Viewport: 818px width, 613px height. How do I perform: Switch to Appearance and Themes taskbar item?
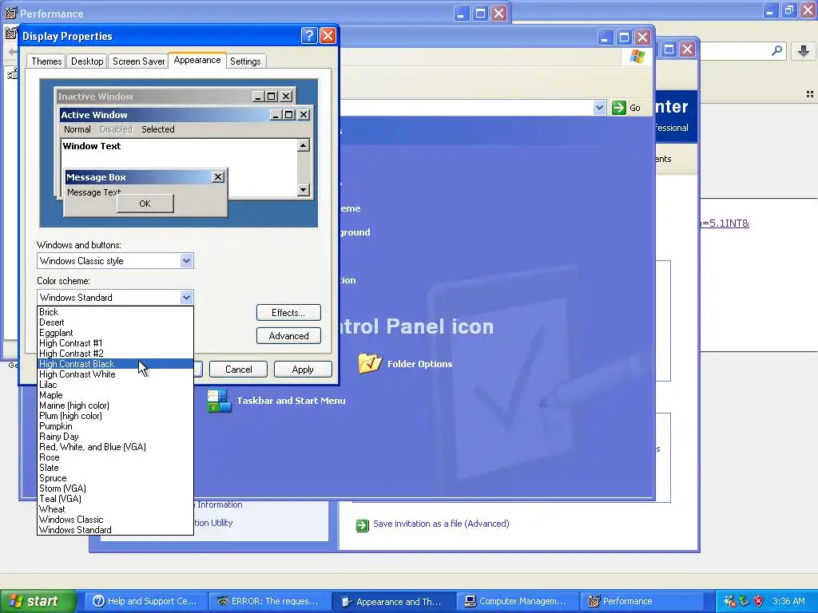tap(394, 601)
